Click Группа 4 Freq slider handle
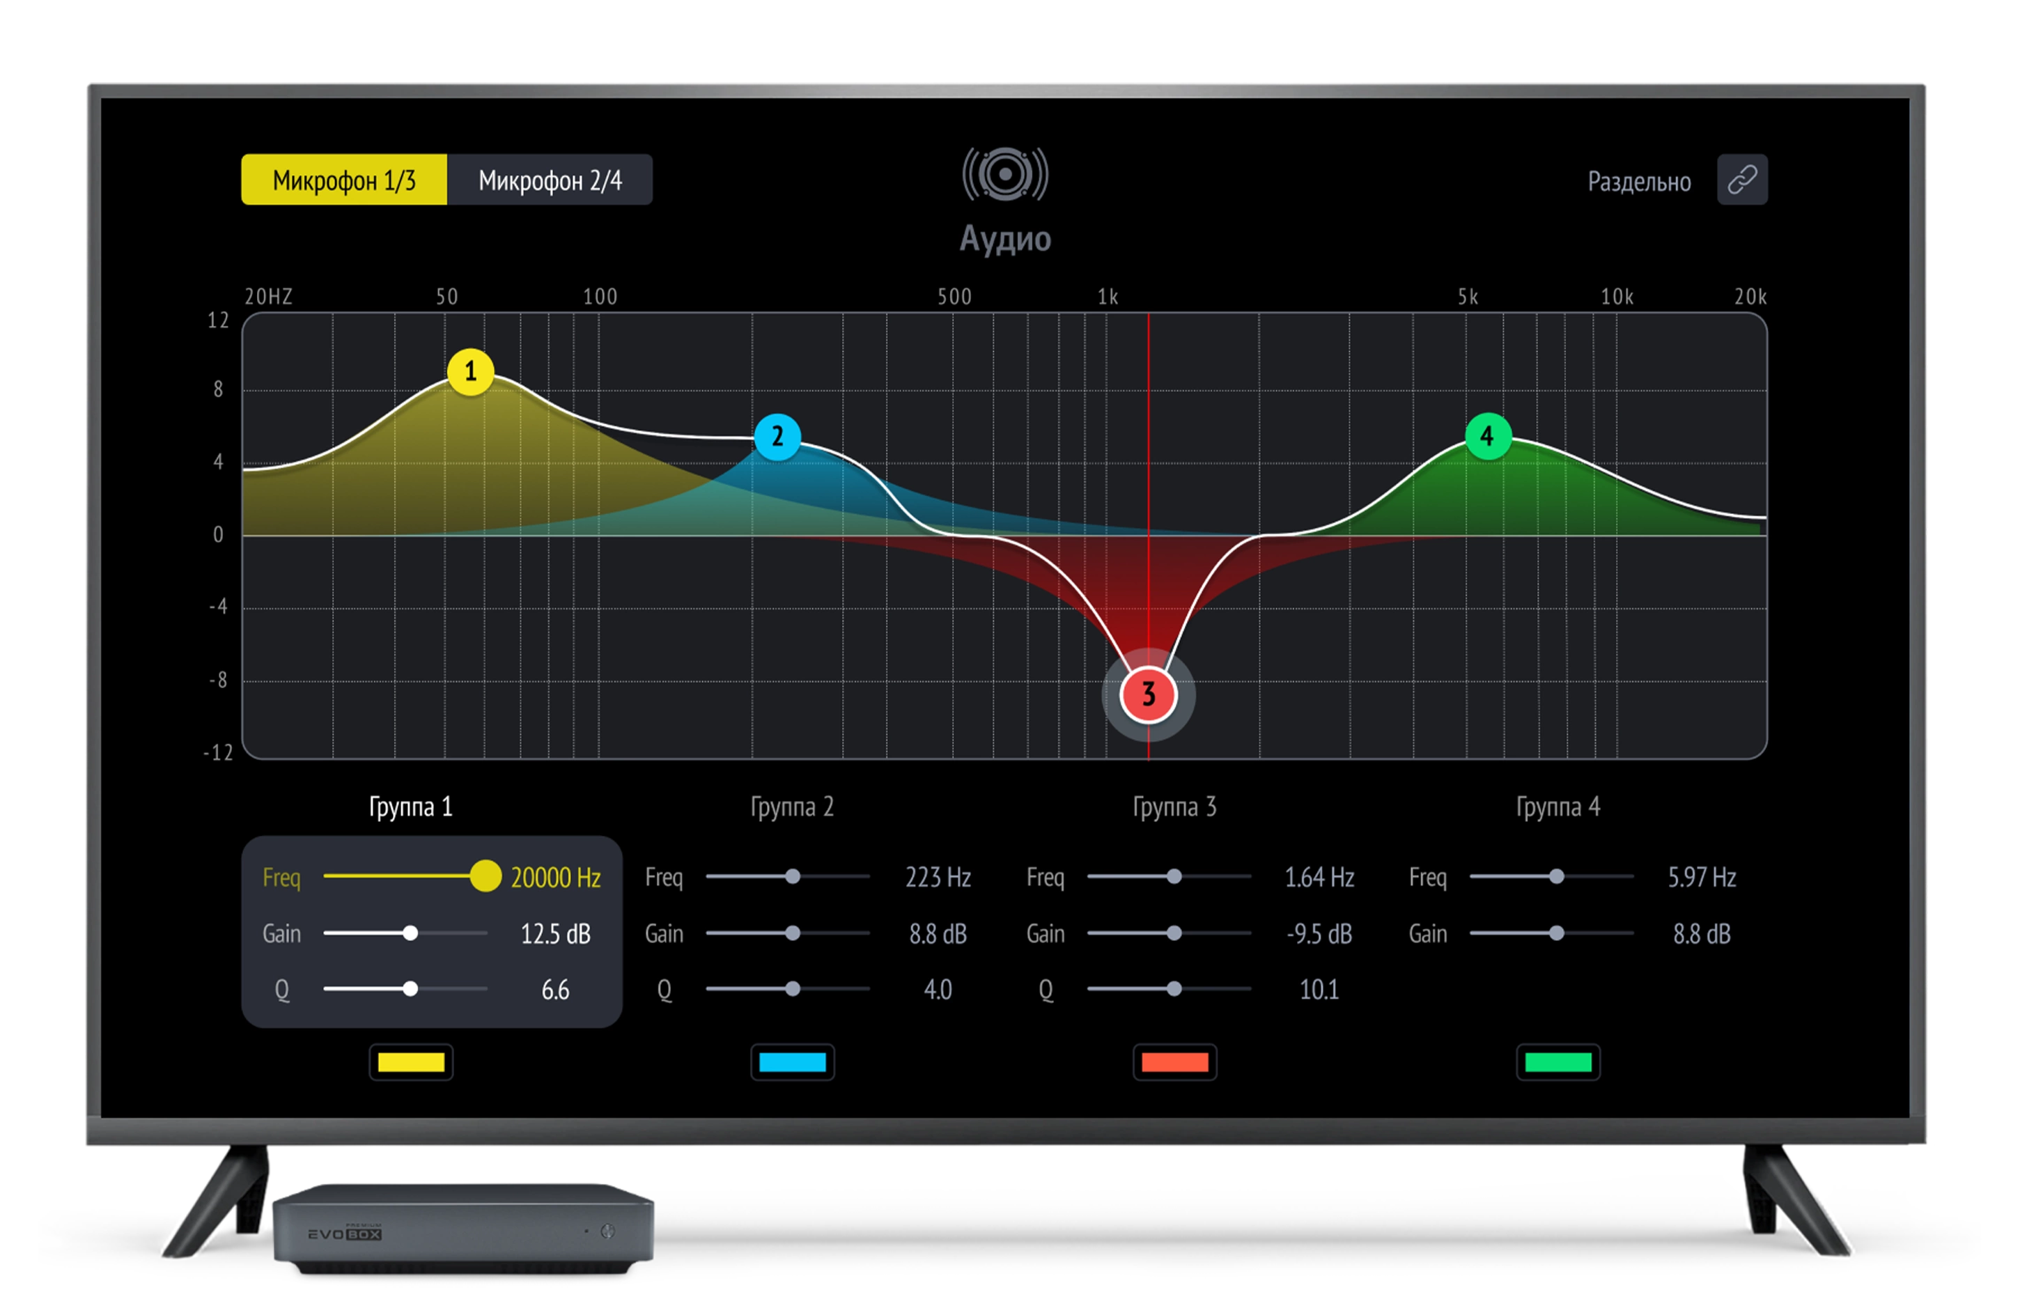This screenshot has width=2020, height=1315. 1555,876
